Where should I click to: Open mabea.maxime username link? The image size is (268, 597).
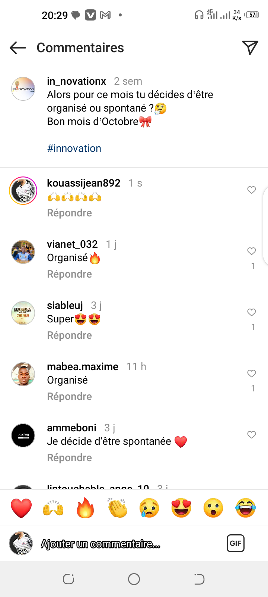[x=83, y=367]
